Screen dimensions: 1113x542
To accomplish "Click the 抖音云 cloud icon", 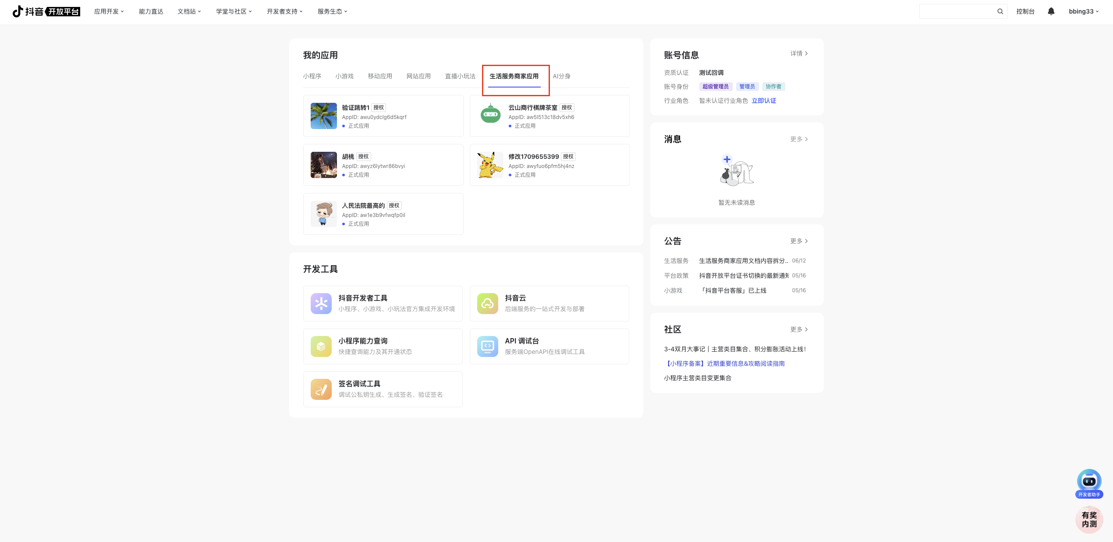I will point(488,304).
